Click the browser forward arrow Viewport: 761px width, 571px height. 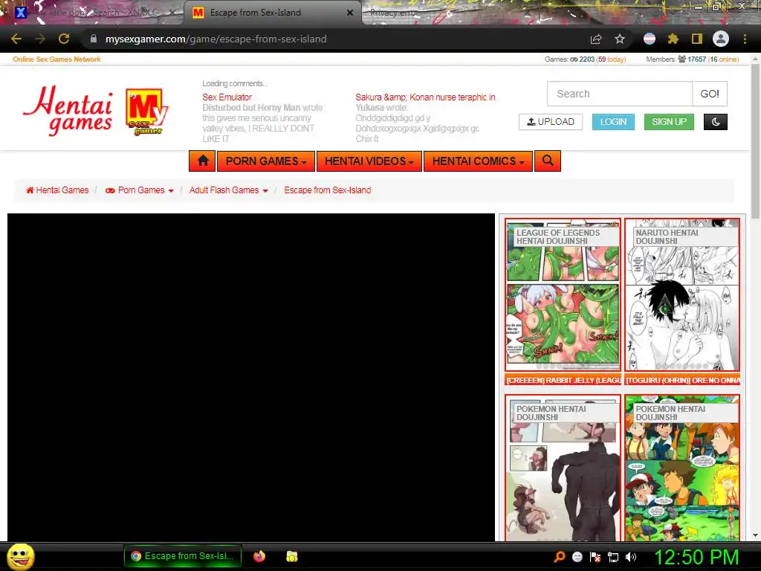(40, 39)
